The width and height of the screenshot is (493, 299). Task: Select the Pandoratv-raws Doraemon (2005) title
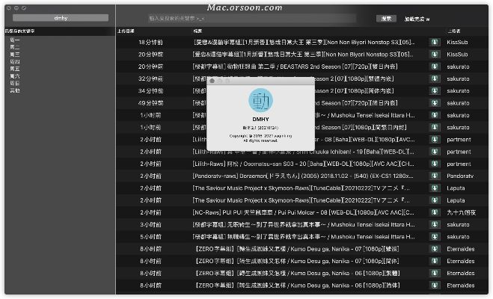303,176
